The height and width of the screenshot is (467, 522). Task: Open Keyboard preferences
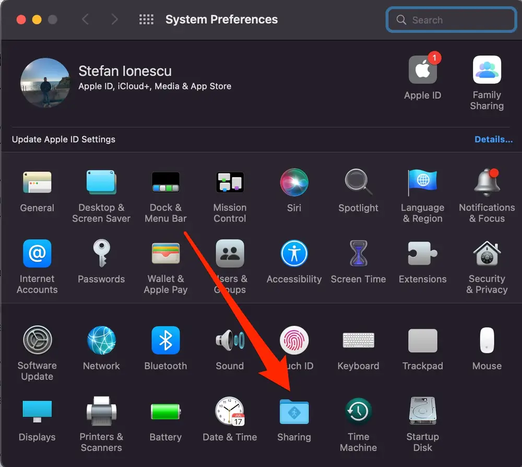(x=358, y=340)
